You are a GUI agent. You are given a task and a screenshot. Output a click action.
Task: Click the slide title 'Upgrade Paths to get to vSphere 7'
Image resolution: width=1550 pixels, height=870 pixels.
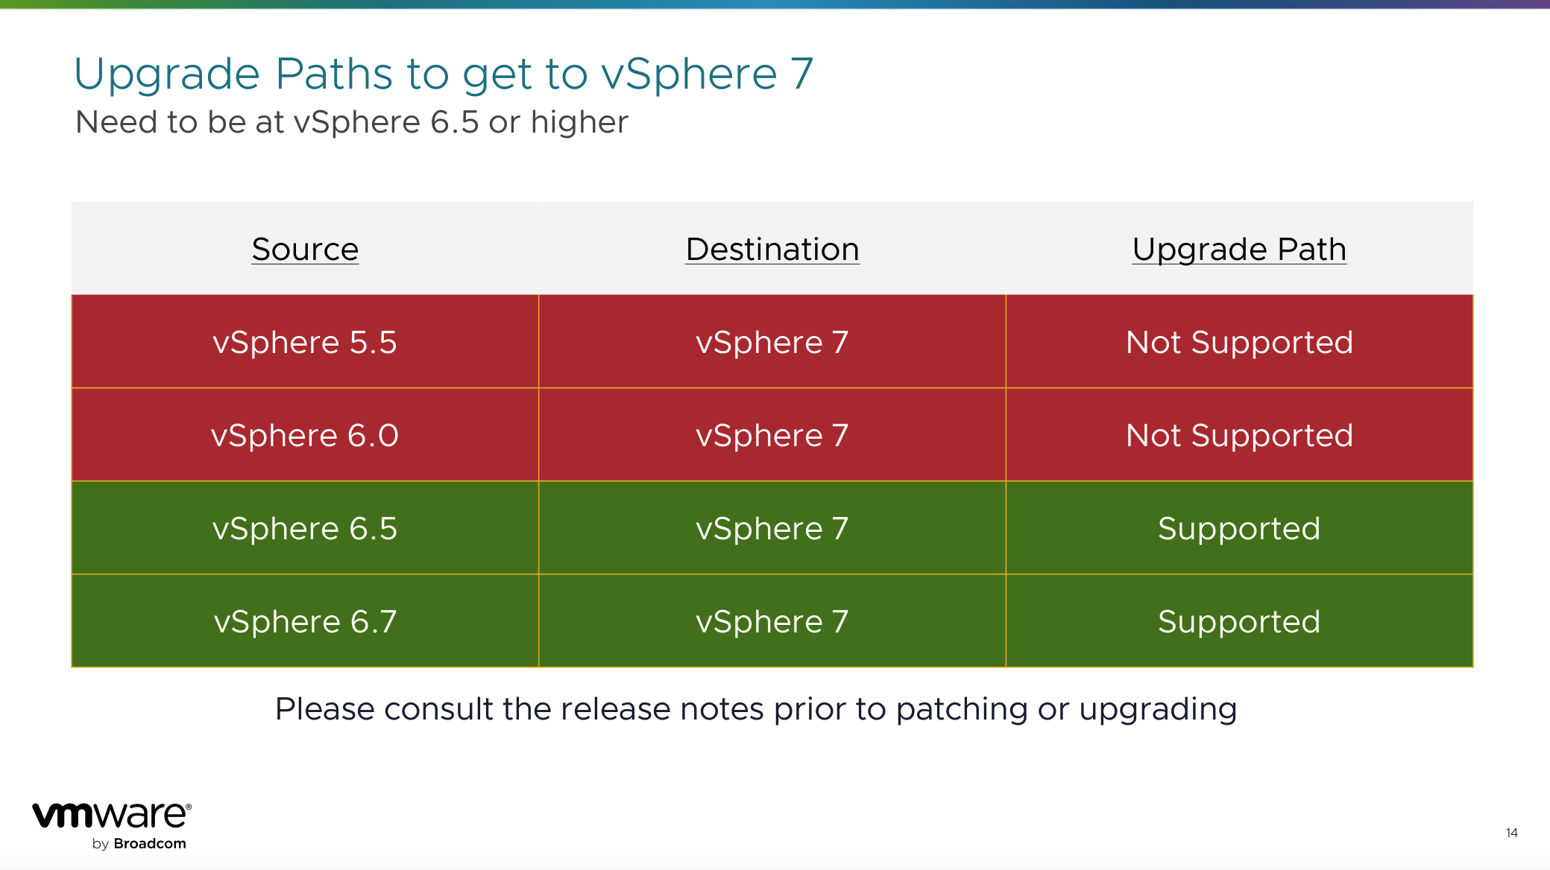point(444,74)
